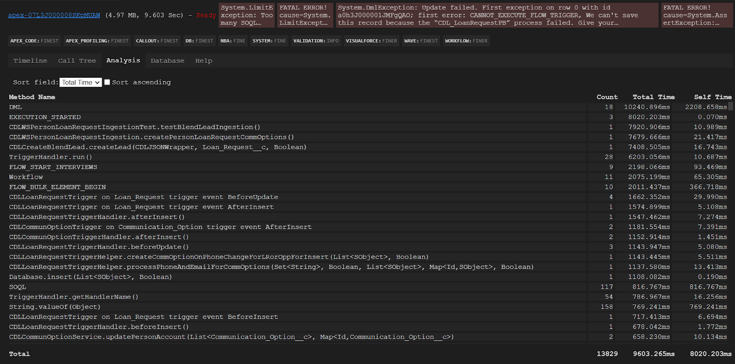
Task: Click the VISUALFORCE: FINER badge
Action: pos(371,41)
